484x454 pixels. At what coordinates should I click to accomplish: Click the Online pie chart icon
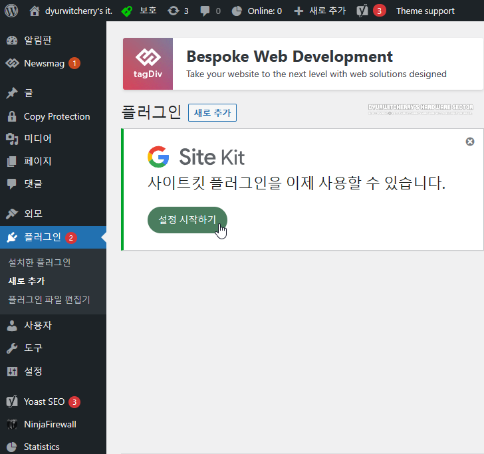click(x=237, y=11)
